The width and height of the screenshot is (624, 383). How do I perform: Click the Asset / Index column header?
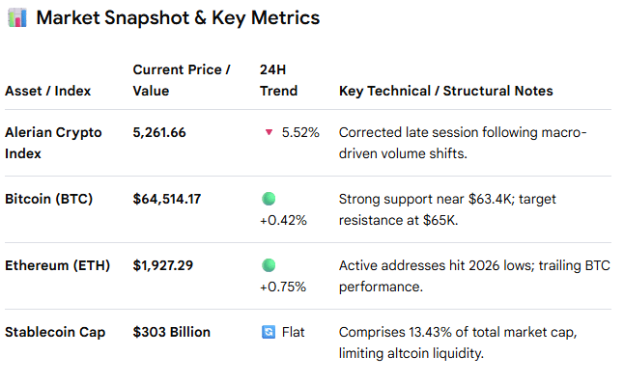tap(47, 91)
